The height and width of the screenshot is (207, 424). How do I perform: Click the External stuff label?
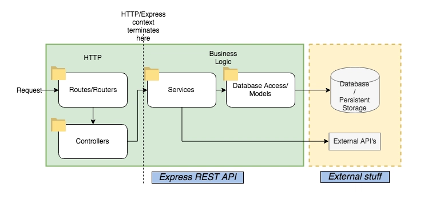pyautogui.click(x=355, y=177)
